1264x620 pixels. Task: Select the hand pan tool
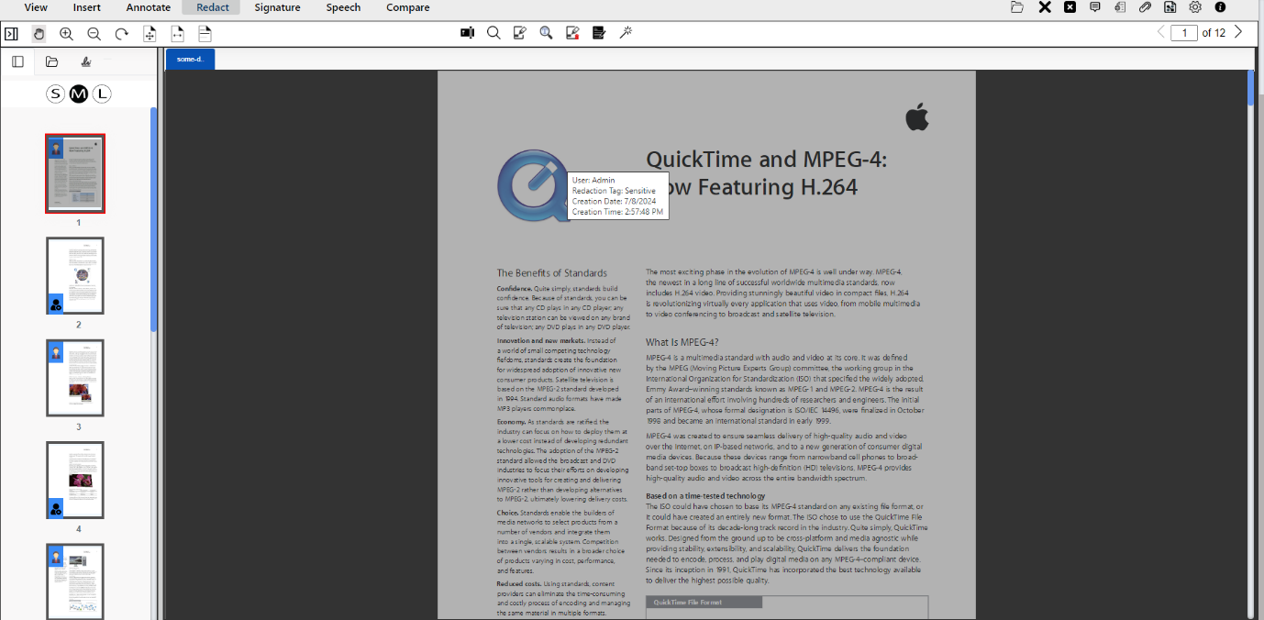[x=39, y=34]
